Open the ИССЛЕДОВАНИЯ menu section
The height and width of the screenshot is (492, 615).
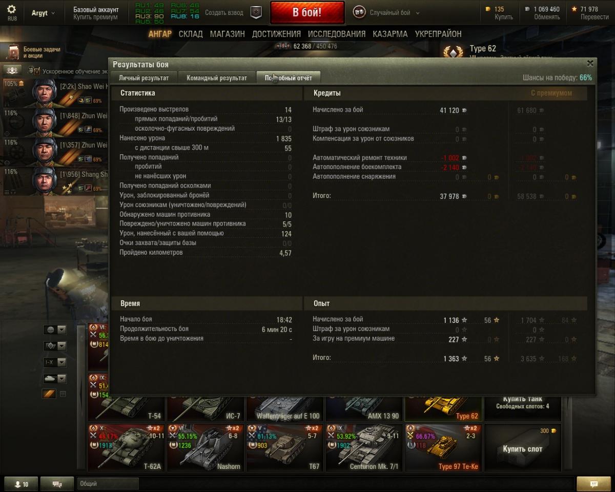point(337,34)
